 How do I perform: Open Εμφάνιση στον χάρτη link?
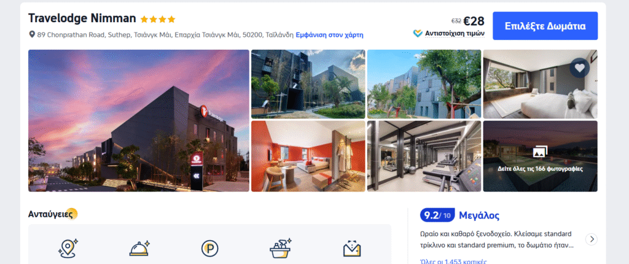coord(329,35)
